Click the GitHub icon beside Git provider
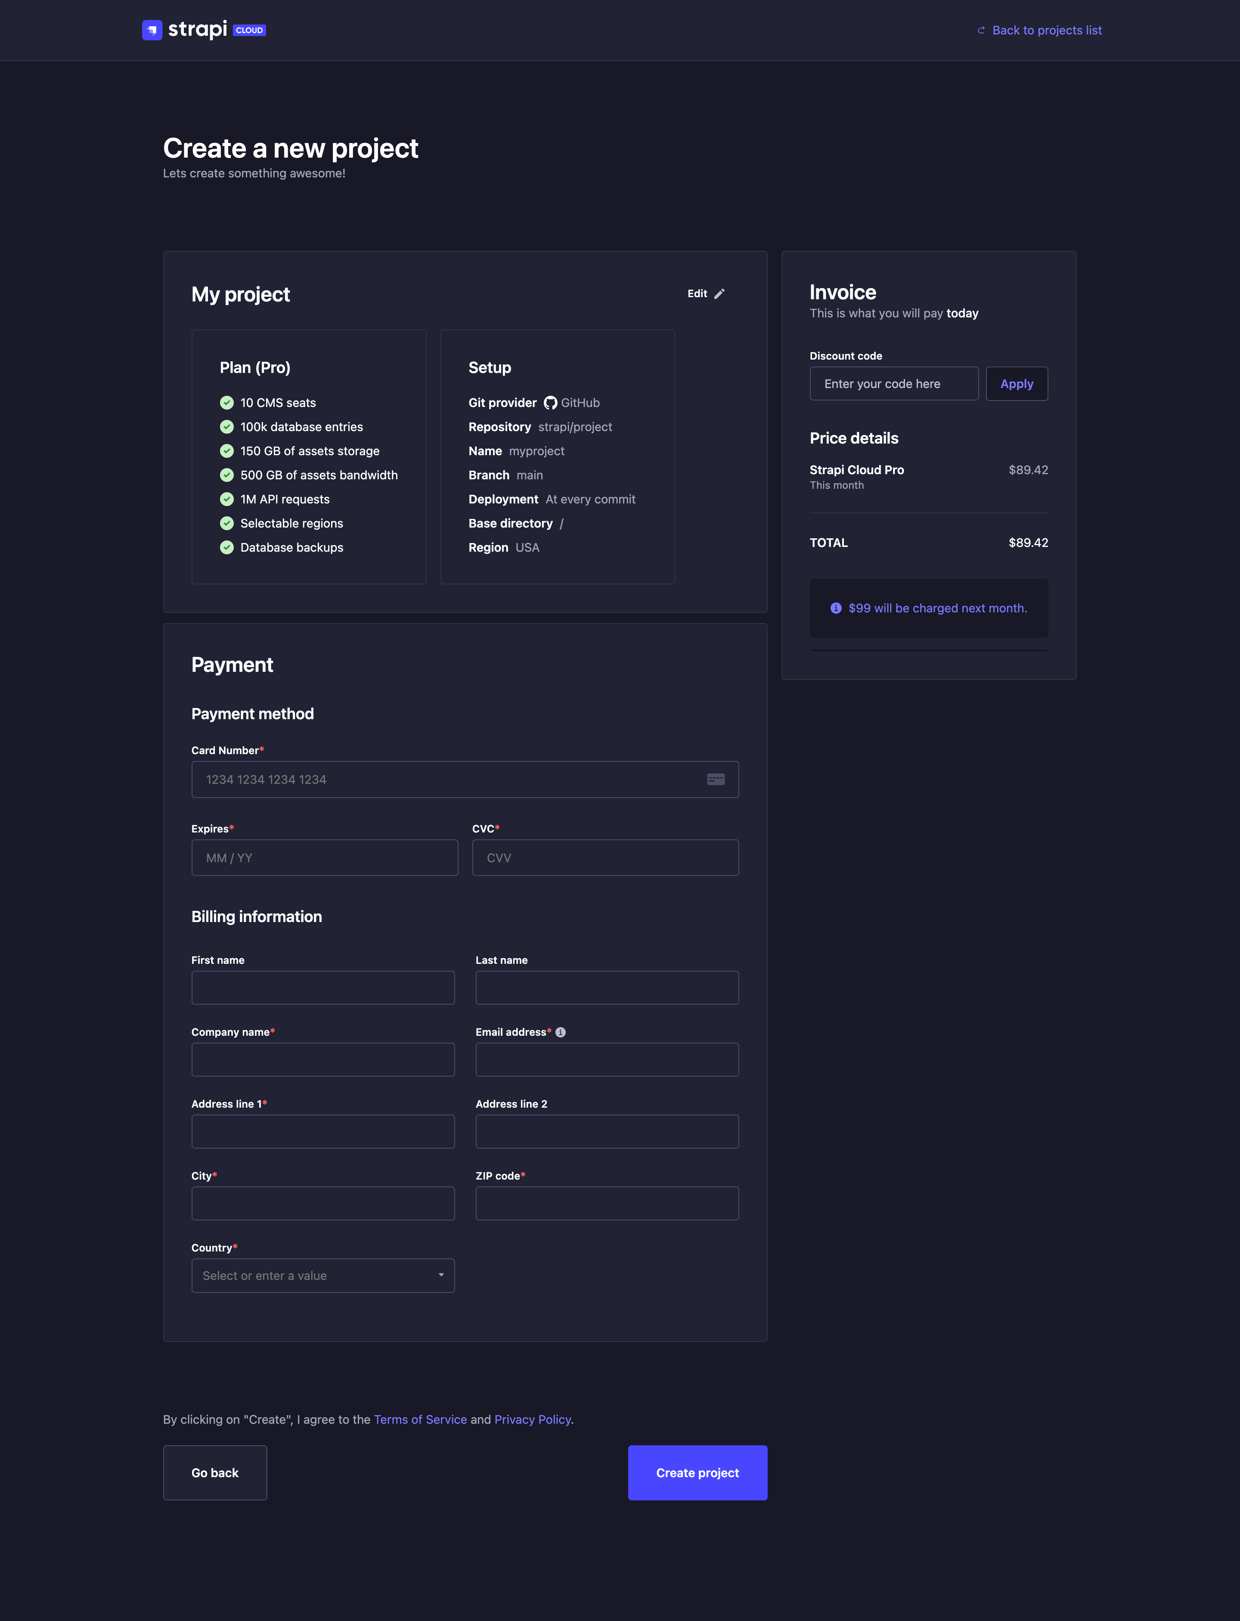The height and width of the screenshot is (1621, 1240). click(x=551, y=403)
